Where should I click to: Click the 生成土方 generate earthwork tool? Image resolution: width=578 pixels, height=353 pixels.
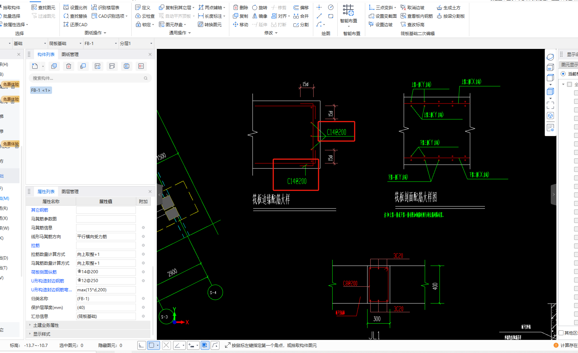click(448, 7)
